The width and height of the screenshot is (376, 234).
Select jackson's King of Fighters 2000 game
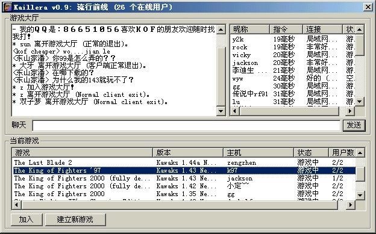tap(184, 179)
